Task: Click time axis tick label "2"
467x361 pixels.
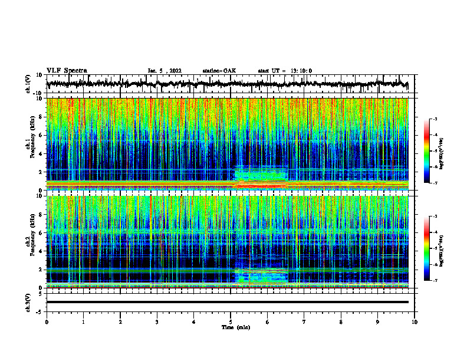Action: [x=120, y=322]
